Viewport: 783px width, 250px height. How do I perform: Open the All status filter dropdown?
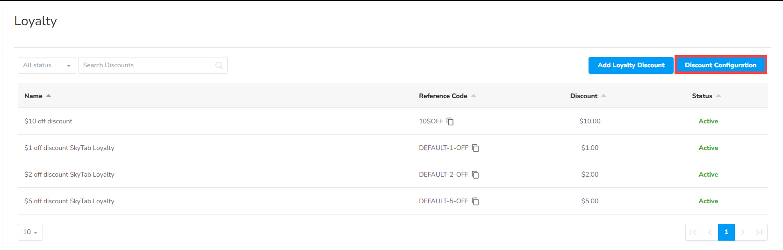(x=47, y=65)
